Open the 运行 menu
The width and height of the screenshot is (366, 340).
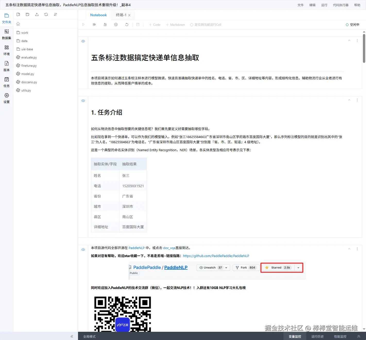pyautogui.click(x=324, y=5)
